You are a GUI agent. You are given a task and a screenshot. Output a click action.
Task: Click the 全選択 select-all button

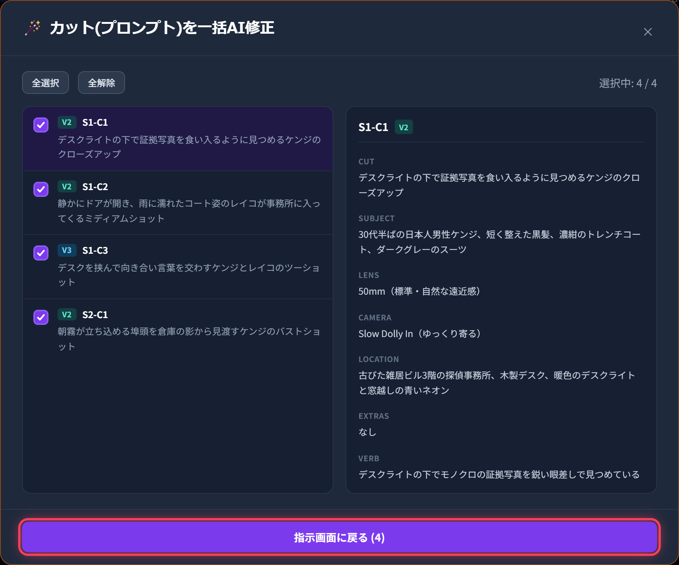[x=45, y=83]
